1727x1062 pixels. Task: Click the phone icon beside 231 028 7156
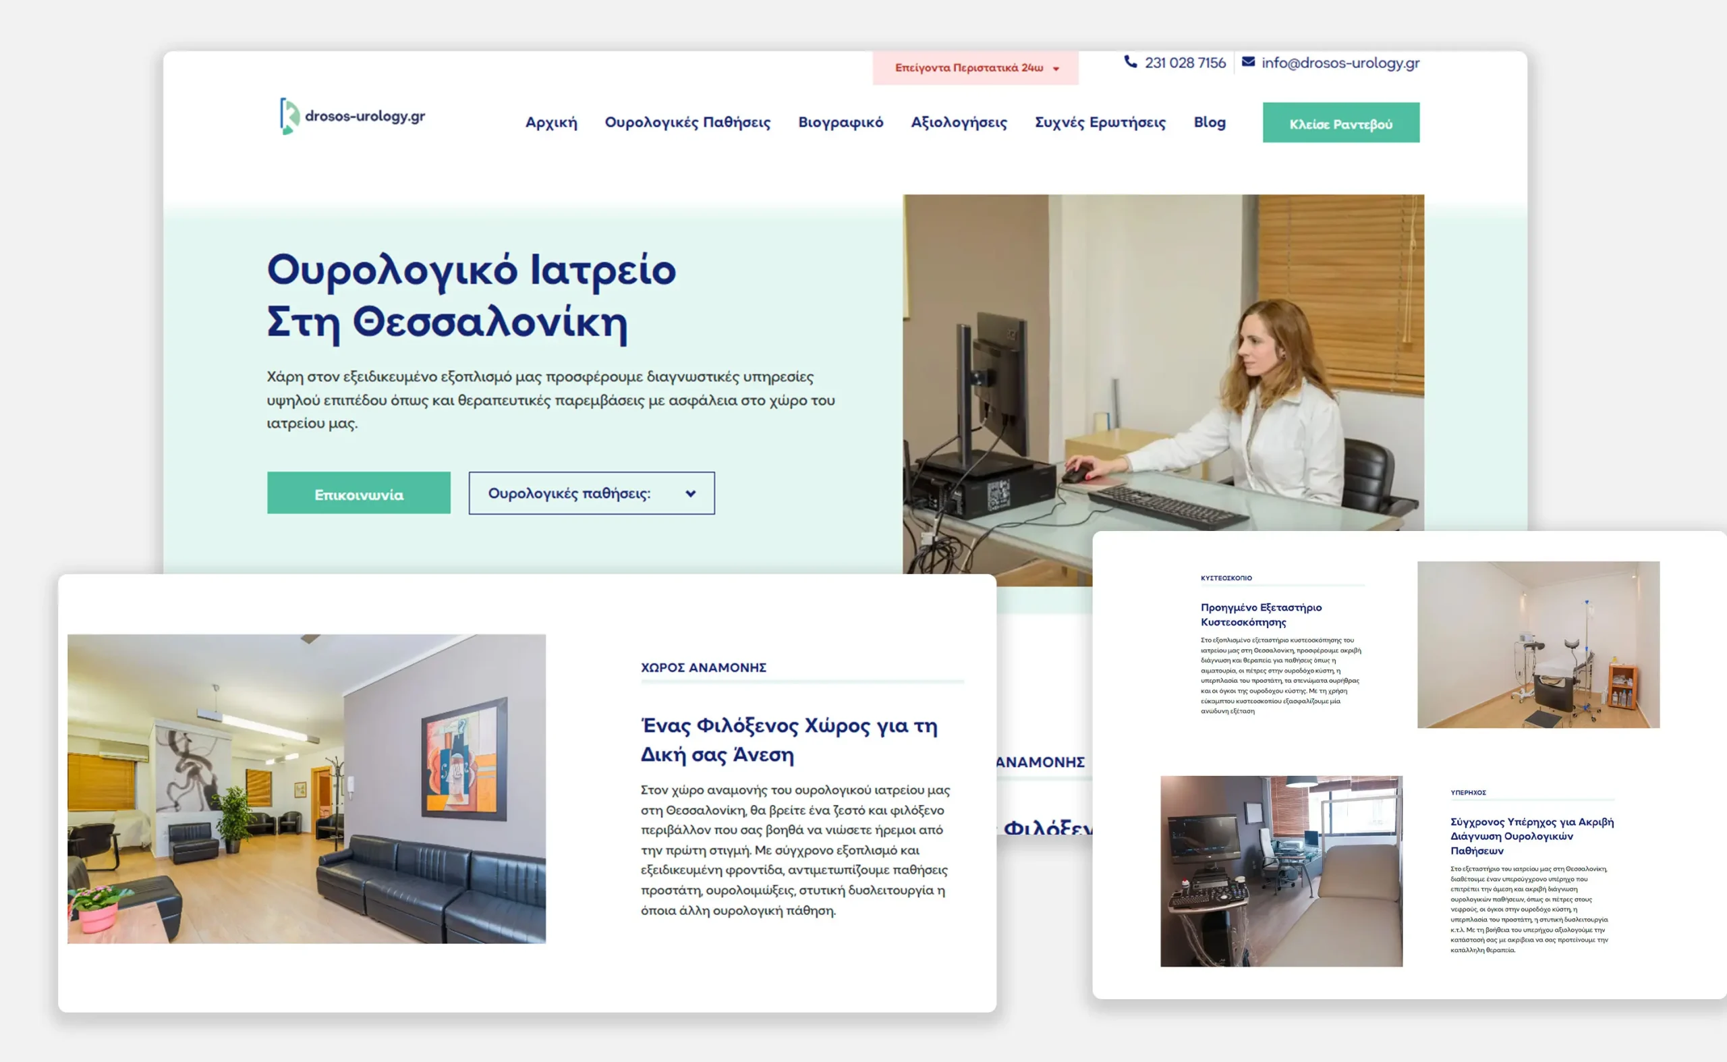(x=1130, y=62)
